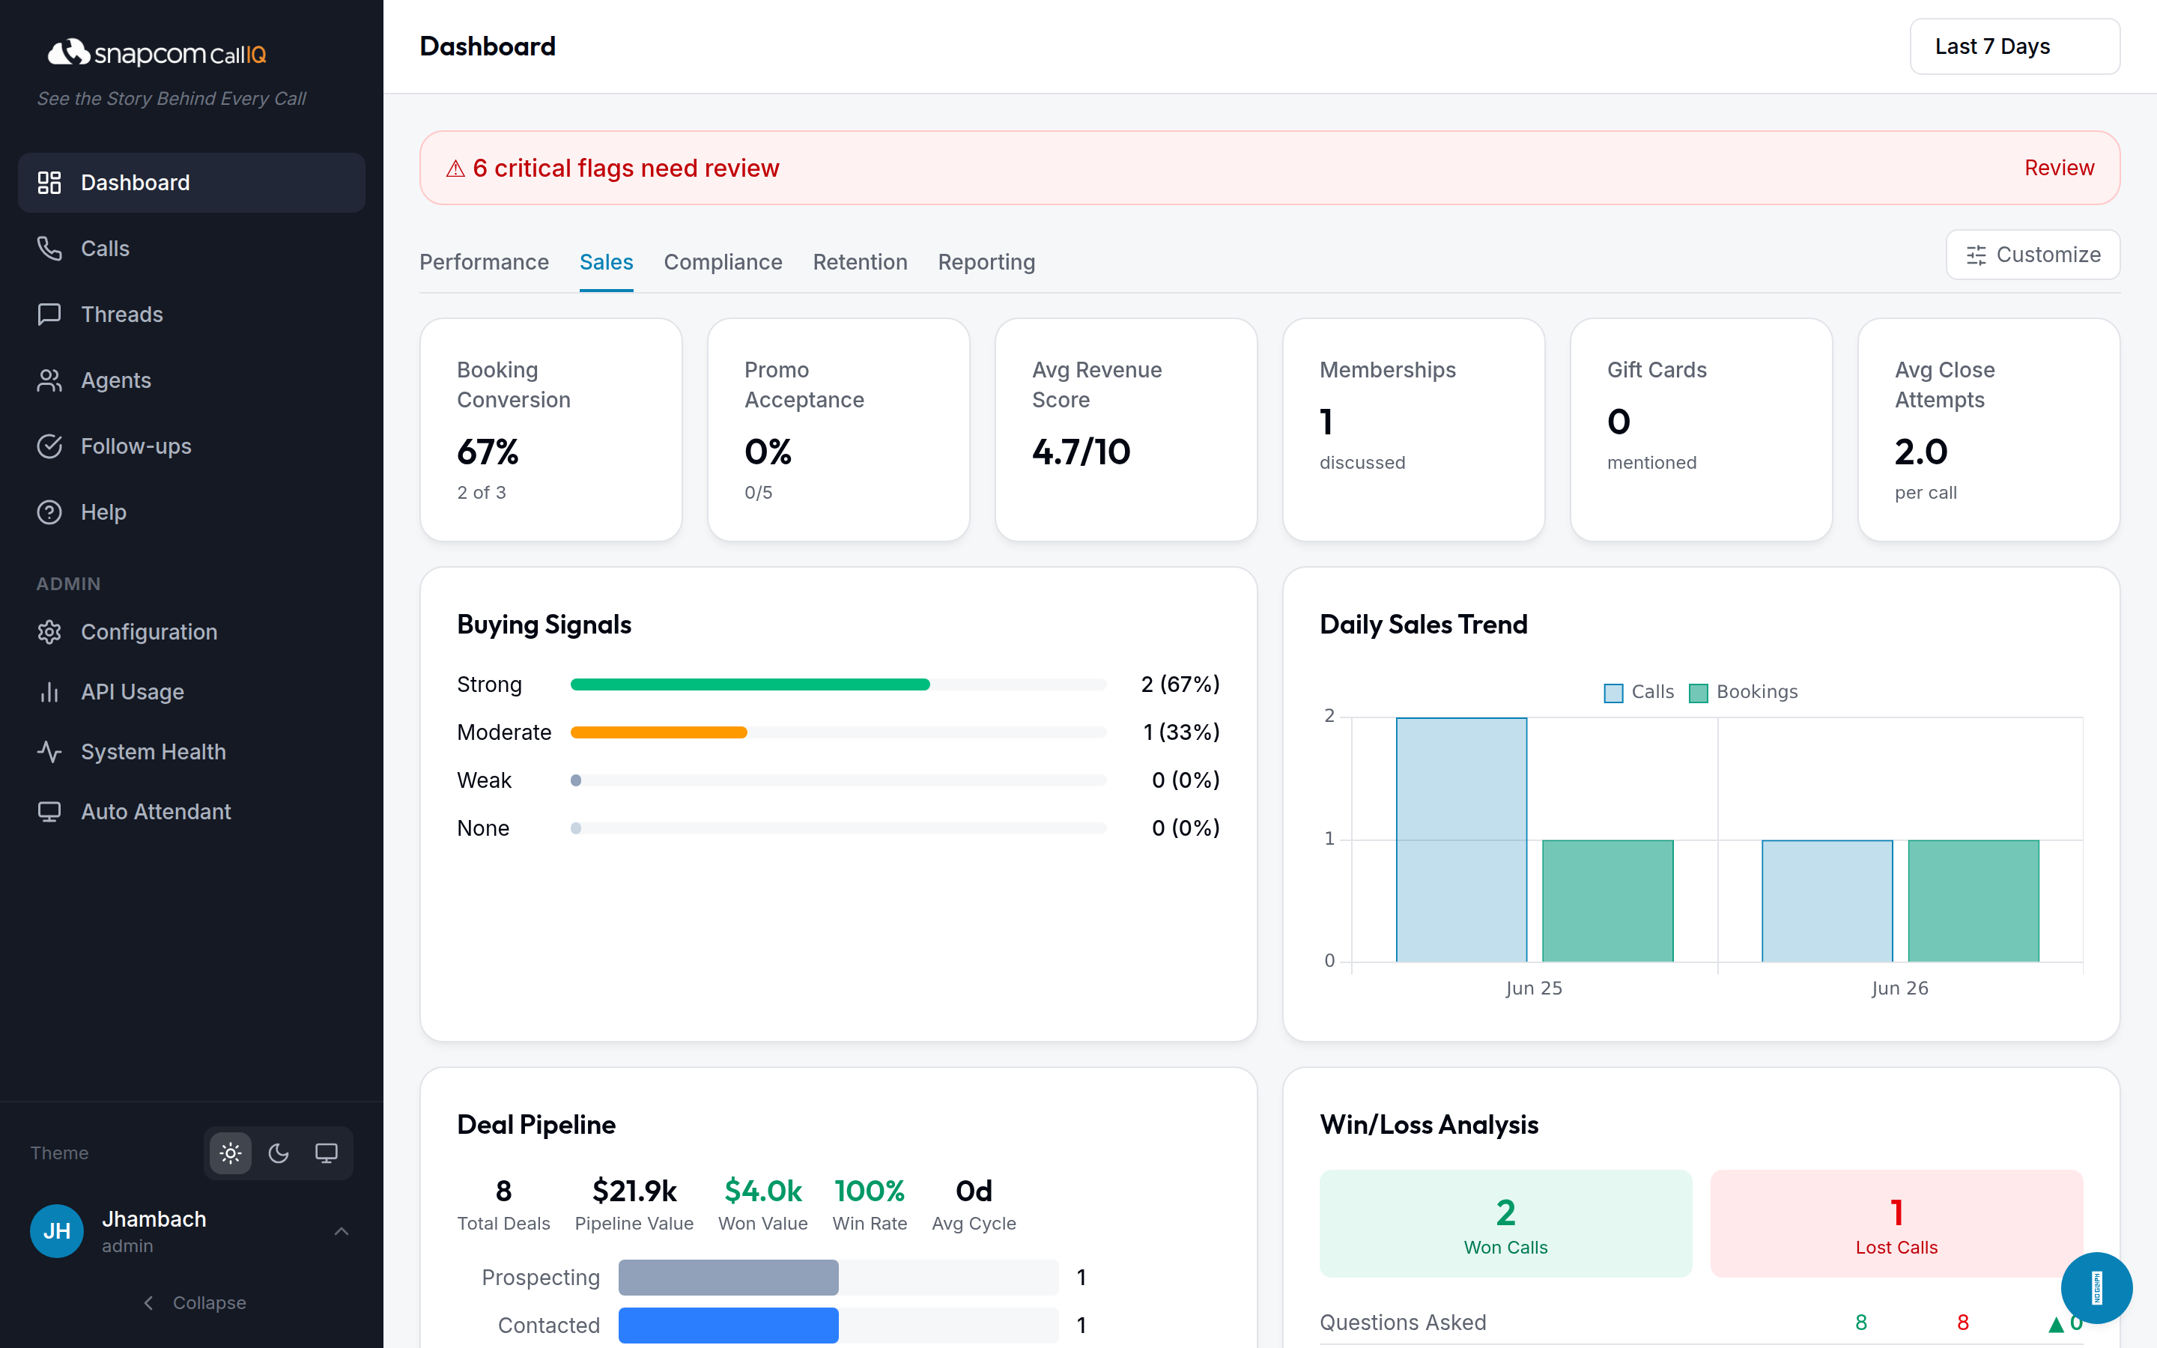Click the Agents people icon
The image size is (2157, 1348).
49,380
